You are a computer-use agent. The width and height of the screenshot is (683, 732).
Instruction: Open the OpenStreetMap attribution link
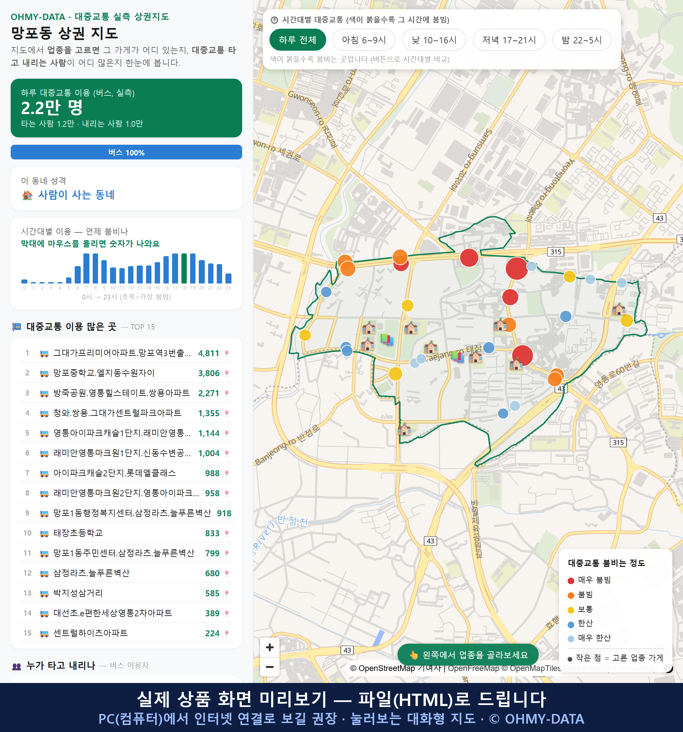386,668
